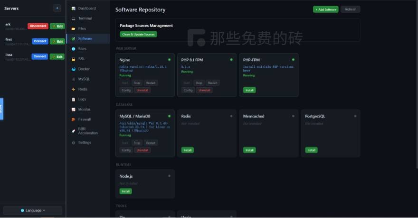The height and width of the screenshot is (218, 418).
Task: Click the Files folder icon
Action: pos(74,29)
